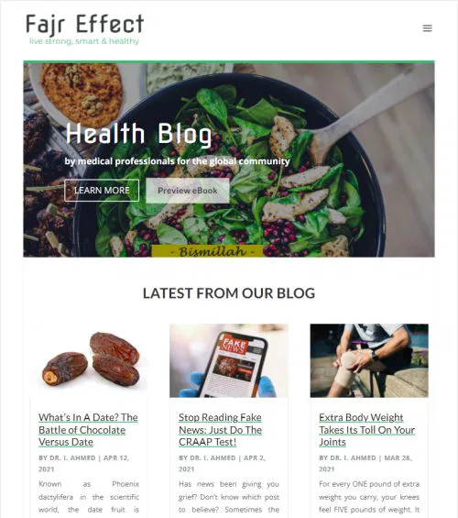Open the dates fruit post thumbnail
Screen dimensions: 458x518
coord(89,360)
